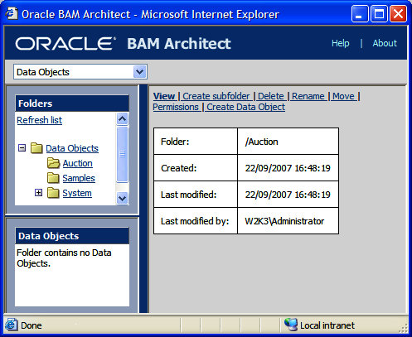Screen dimensions: 412x337
Task: Click the Permissions action link
Action: click(176, 107)
